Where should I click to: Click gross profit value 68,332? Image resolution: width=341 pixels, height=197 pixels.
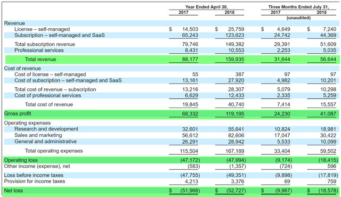coord(190,114)
